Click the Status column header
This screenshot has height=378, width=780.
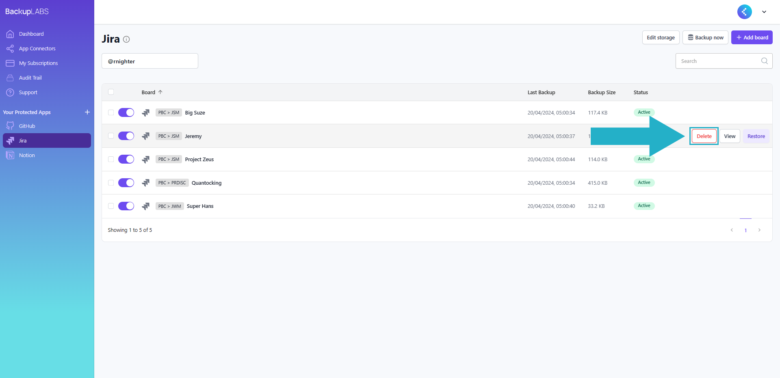coord(641,93)
